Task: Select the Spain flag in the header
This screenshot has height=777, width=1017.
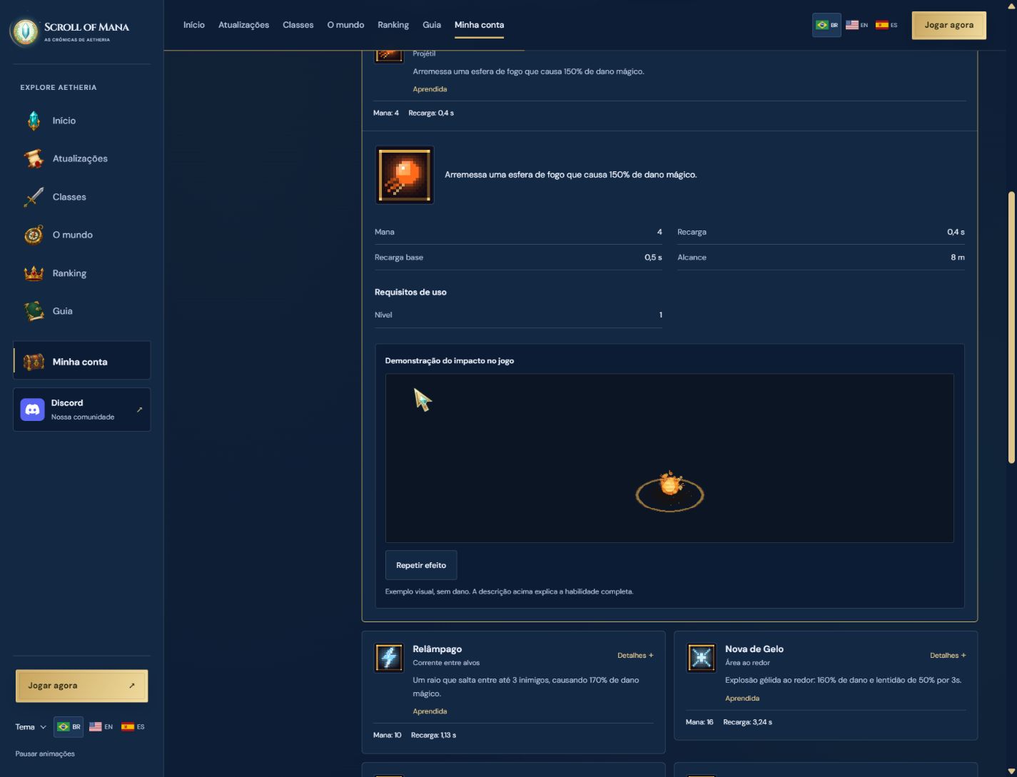Action: pos(882,25)
